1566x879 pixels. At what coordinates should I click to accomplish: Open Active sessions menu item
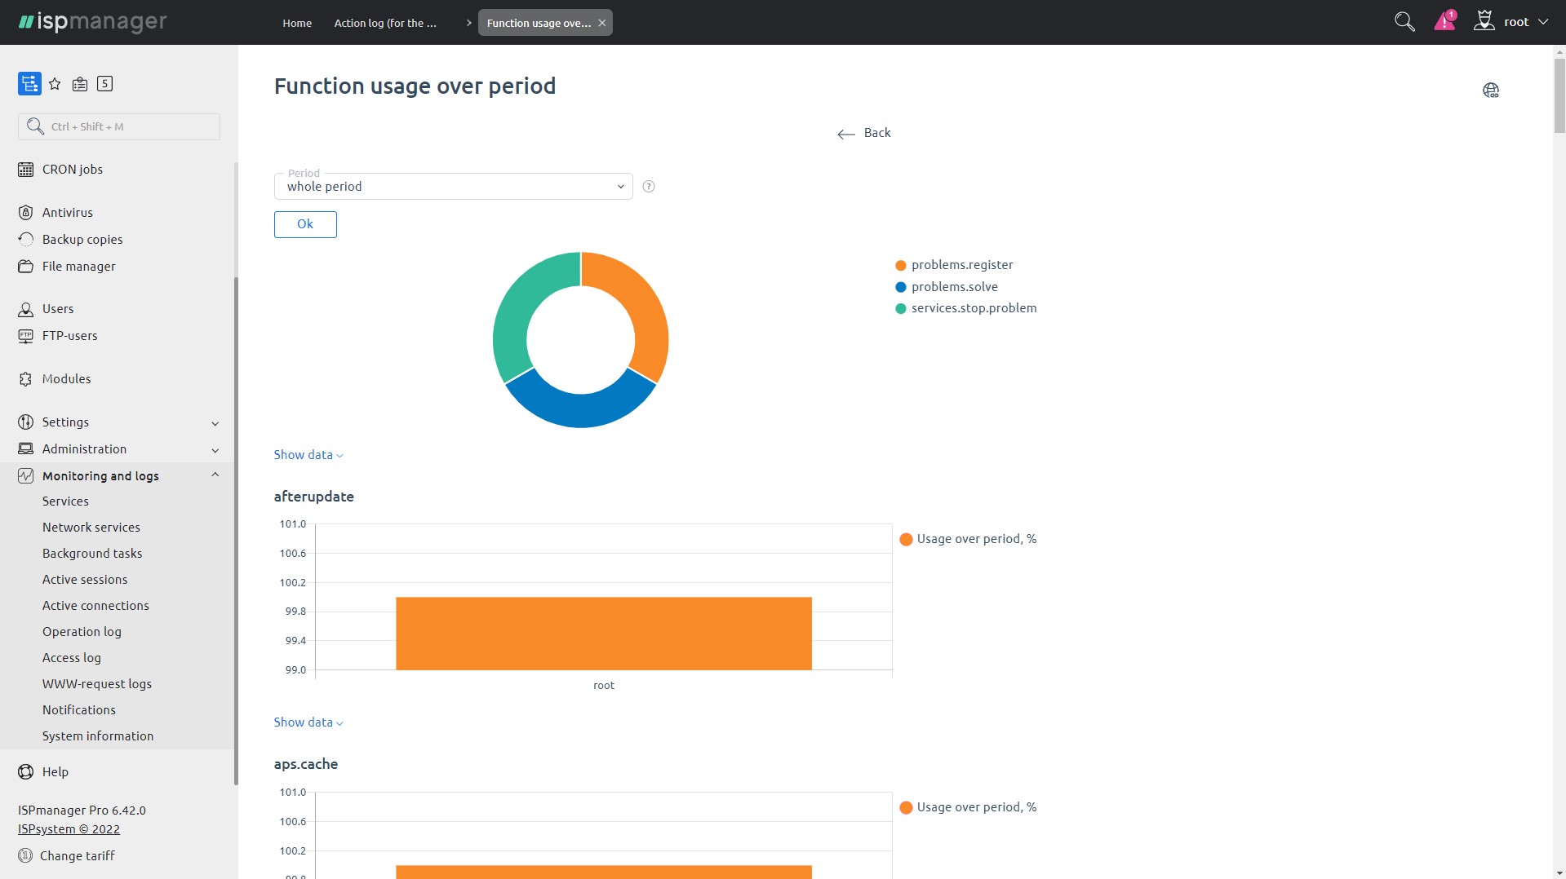click(85, 580)
